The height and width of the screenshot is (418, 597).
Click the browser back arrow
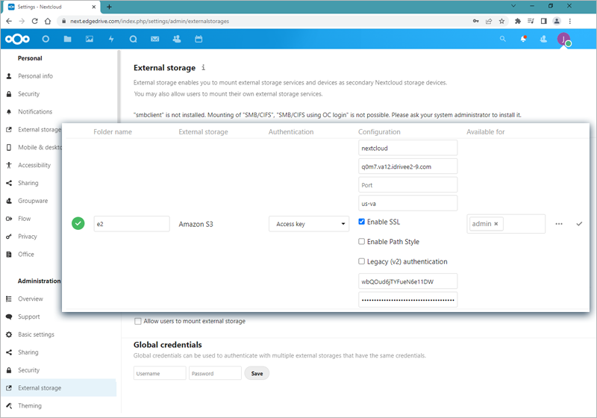pyautogui.click(x=9, y=22)
